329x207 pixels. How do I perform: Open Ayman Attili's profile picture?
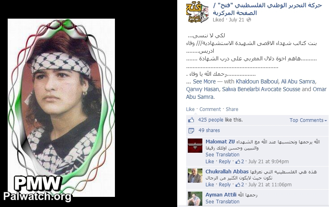(195, 198)
